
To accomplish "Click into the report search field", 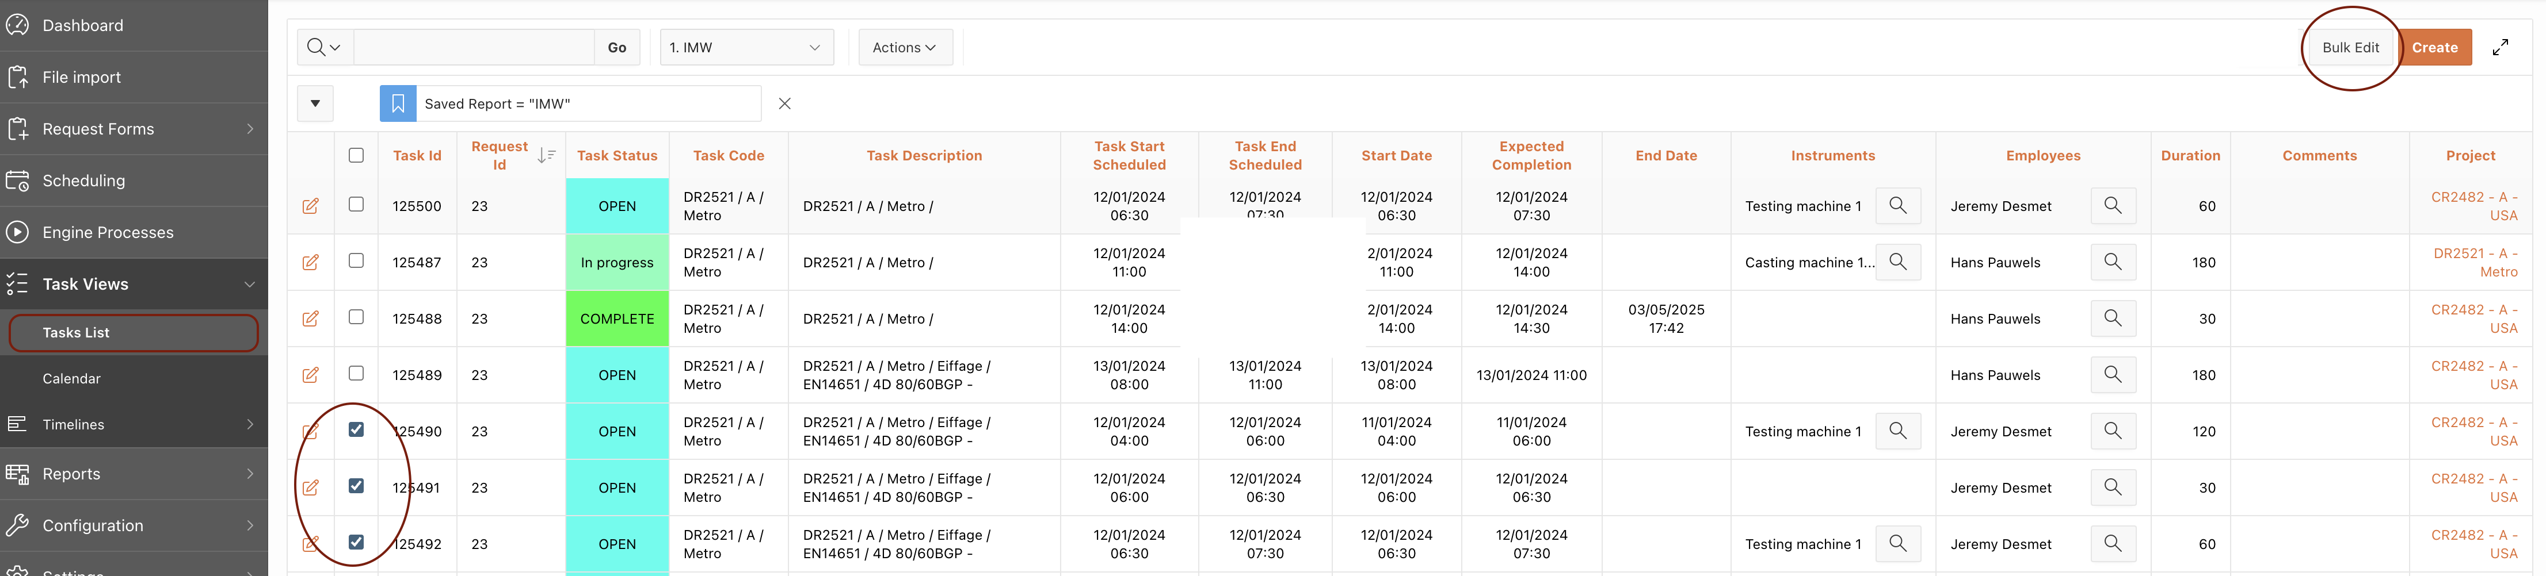I will point(474,47).
